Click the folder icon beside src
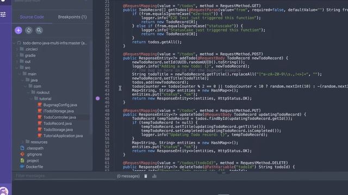 click(22, 67)
